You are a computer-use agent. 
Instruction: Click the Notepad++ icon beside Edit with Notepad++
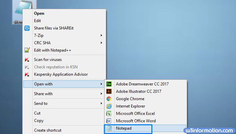click(x=27, y=50)
